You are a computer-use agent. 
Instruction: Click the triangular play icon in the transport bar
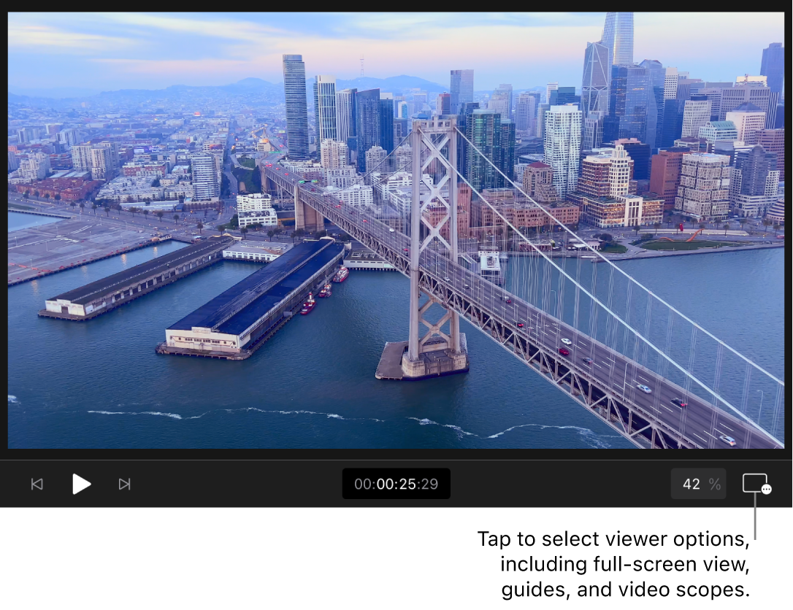[x=81, y=484]
